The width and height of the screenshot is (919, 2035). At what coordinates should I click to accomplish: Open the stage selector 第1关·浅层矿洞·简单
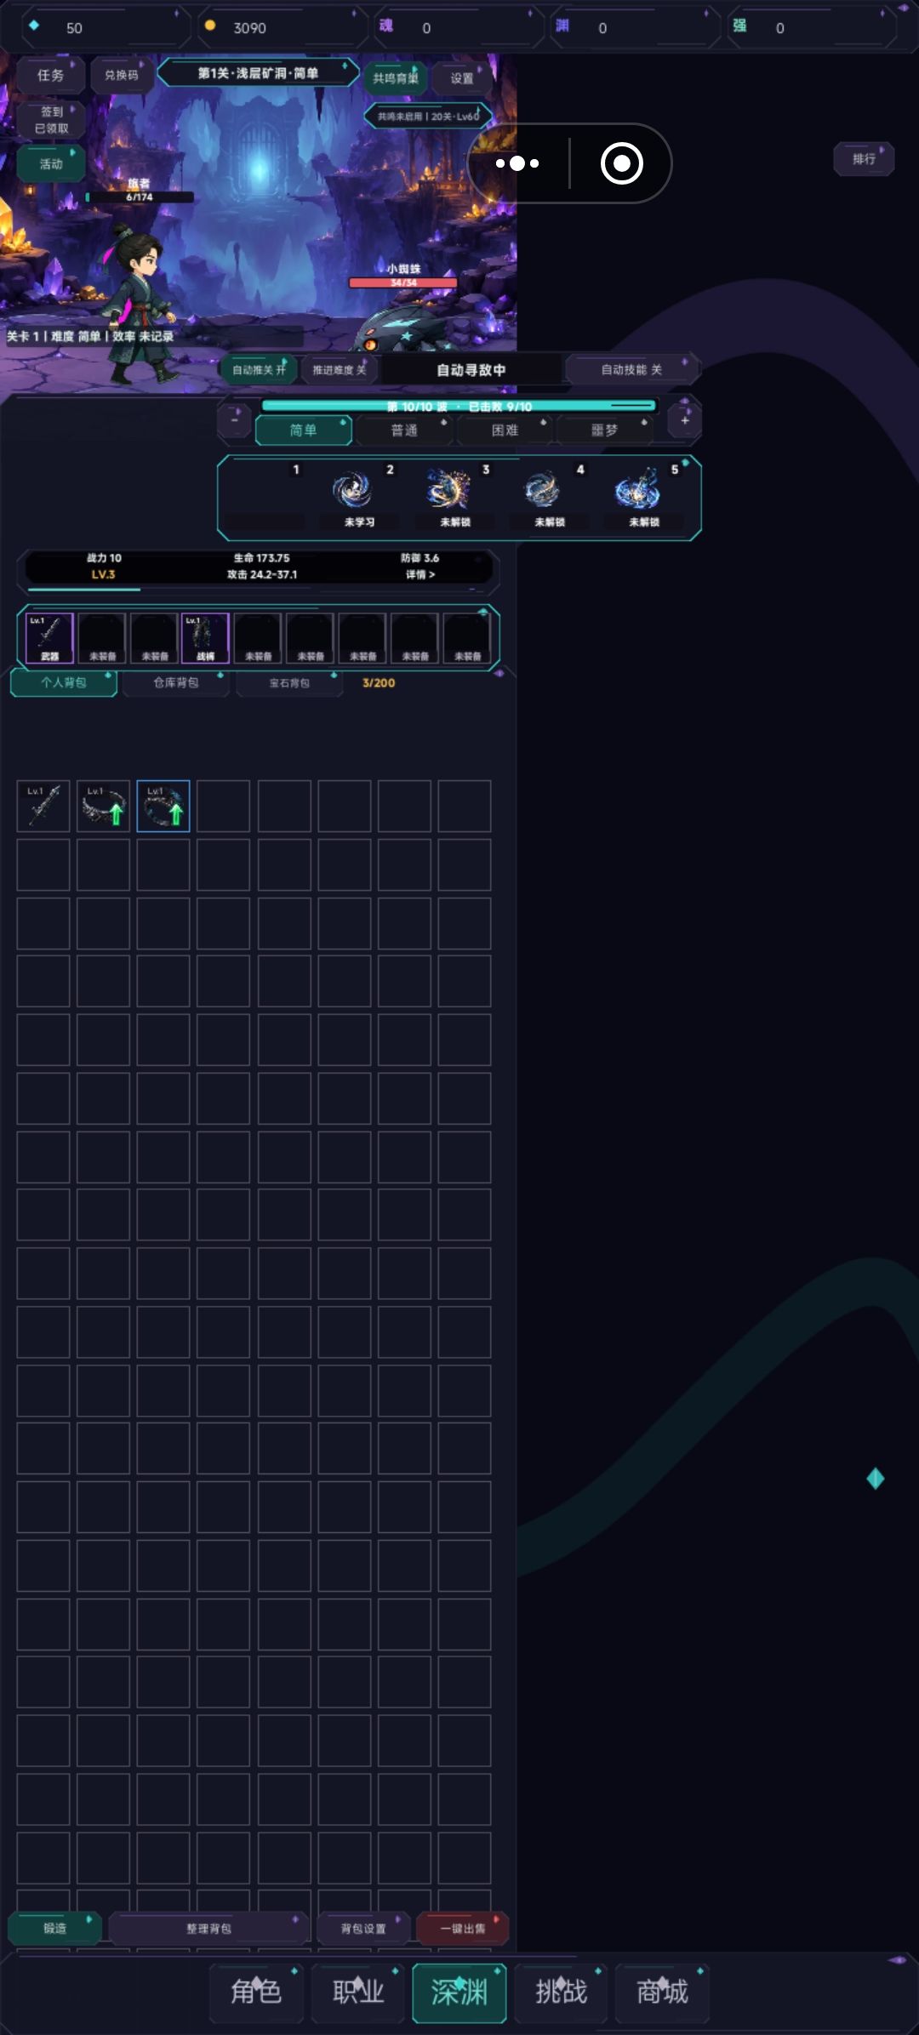(x=258, y=73)
